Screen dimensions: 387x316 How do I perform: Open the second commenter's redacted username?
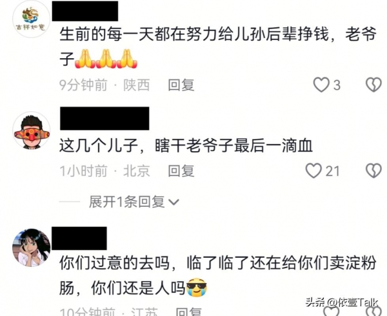coord(104,118)
